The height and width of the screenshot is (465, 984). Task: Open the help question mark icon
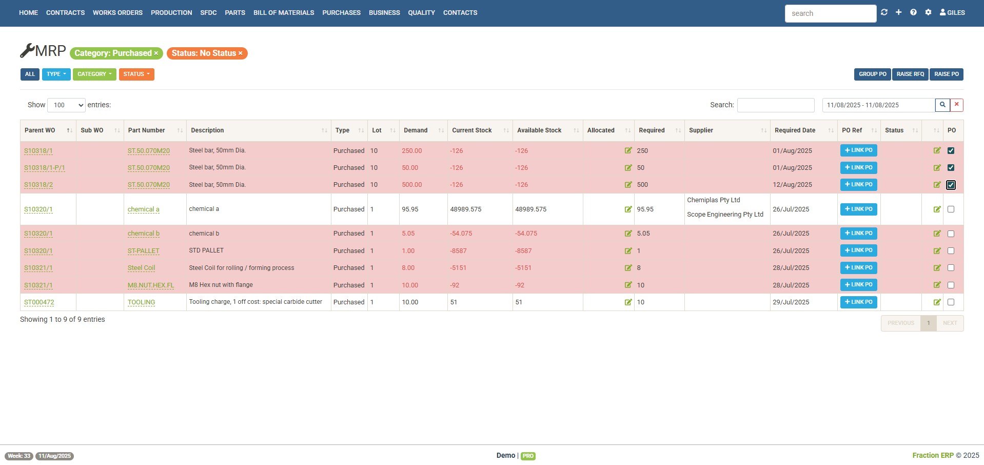point(913,12)
